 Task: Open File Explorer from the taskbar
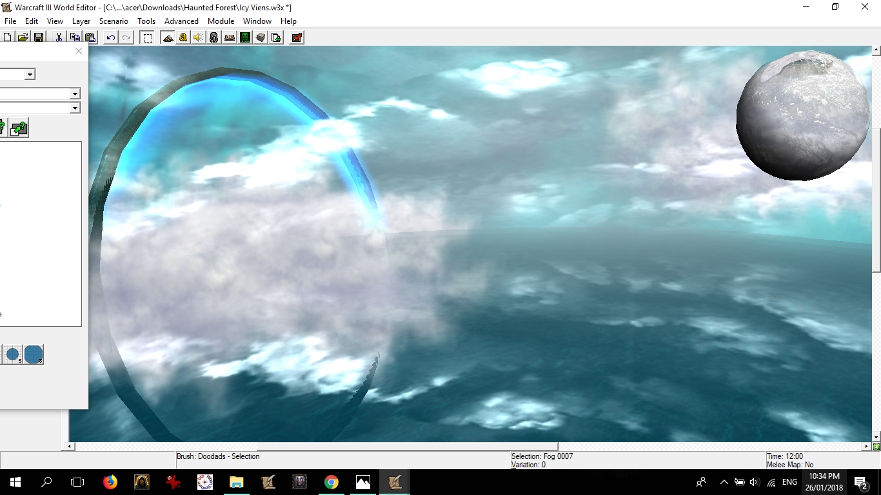pos(237,482)
